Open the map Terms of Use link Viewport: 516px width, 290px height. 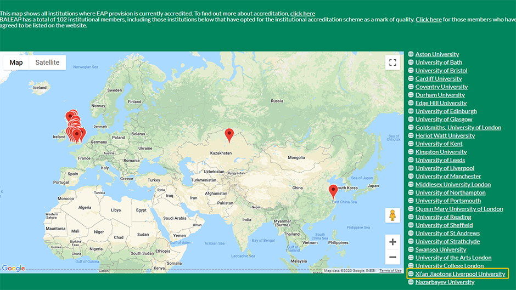[x=390, y=271]
